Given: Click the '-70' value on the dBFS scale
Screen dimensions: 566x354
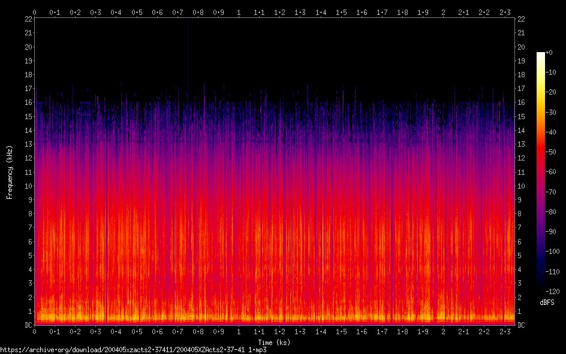Looking at the screenshot, I should coord(551,192).
